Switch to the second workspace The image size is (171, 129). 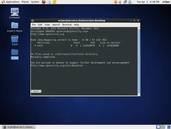point(163,127)
